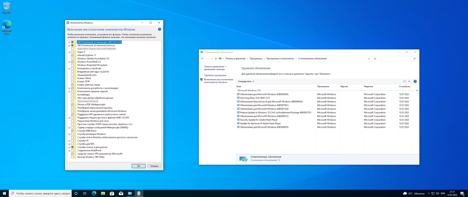Open the address bar history dropdown

tap(369, 58)
